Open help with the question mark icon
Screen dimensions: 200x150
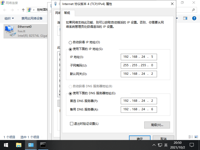194,18
